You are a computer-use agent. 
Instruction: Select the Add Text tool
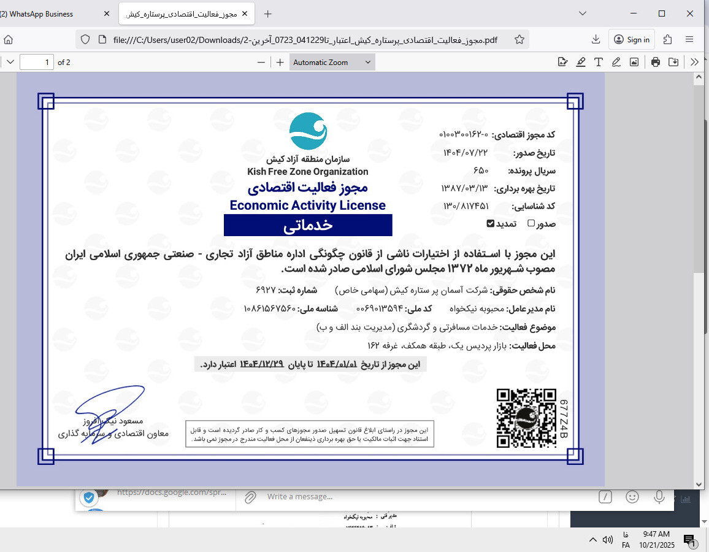598,62
